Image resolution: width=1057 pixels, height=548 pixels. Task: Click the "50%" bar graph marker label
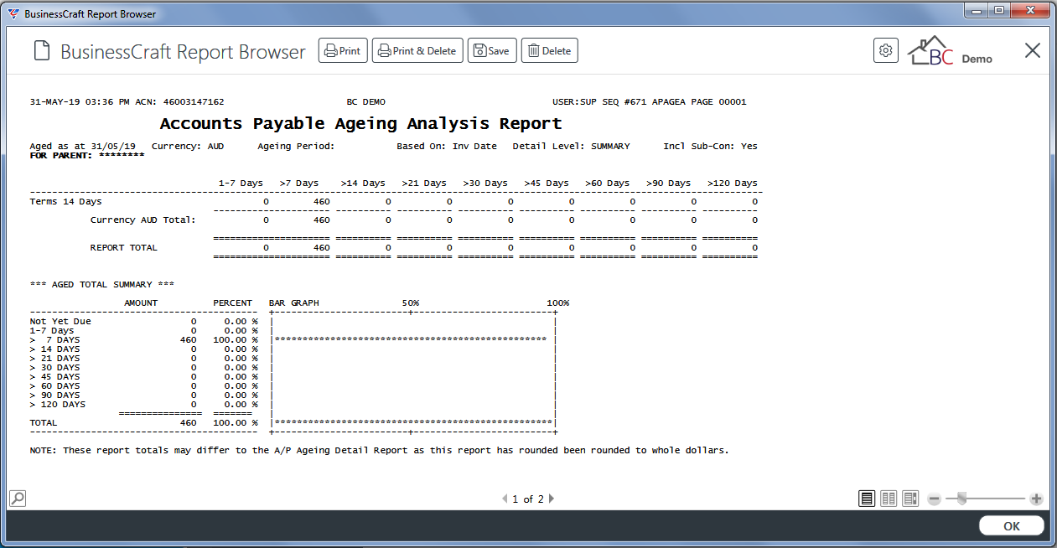411,303
